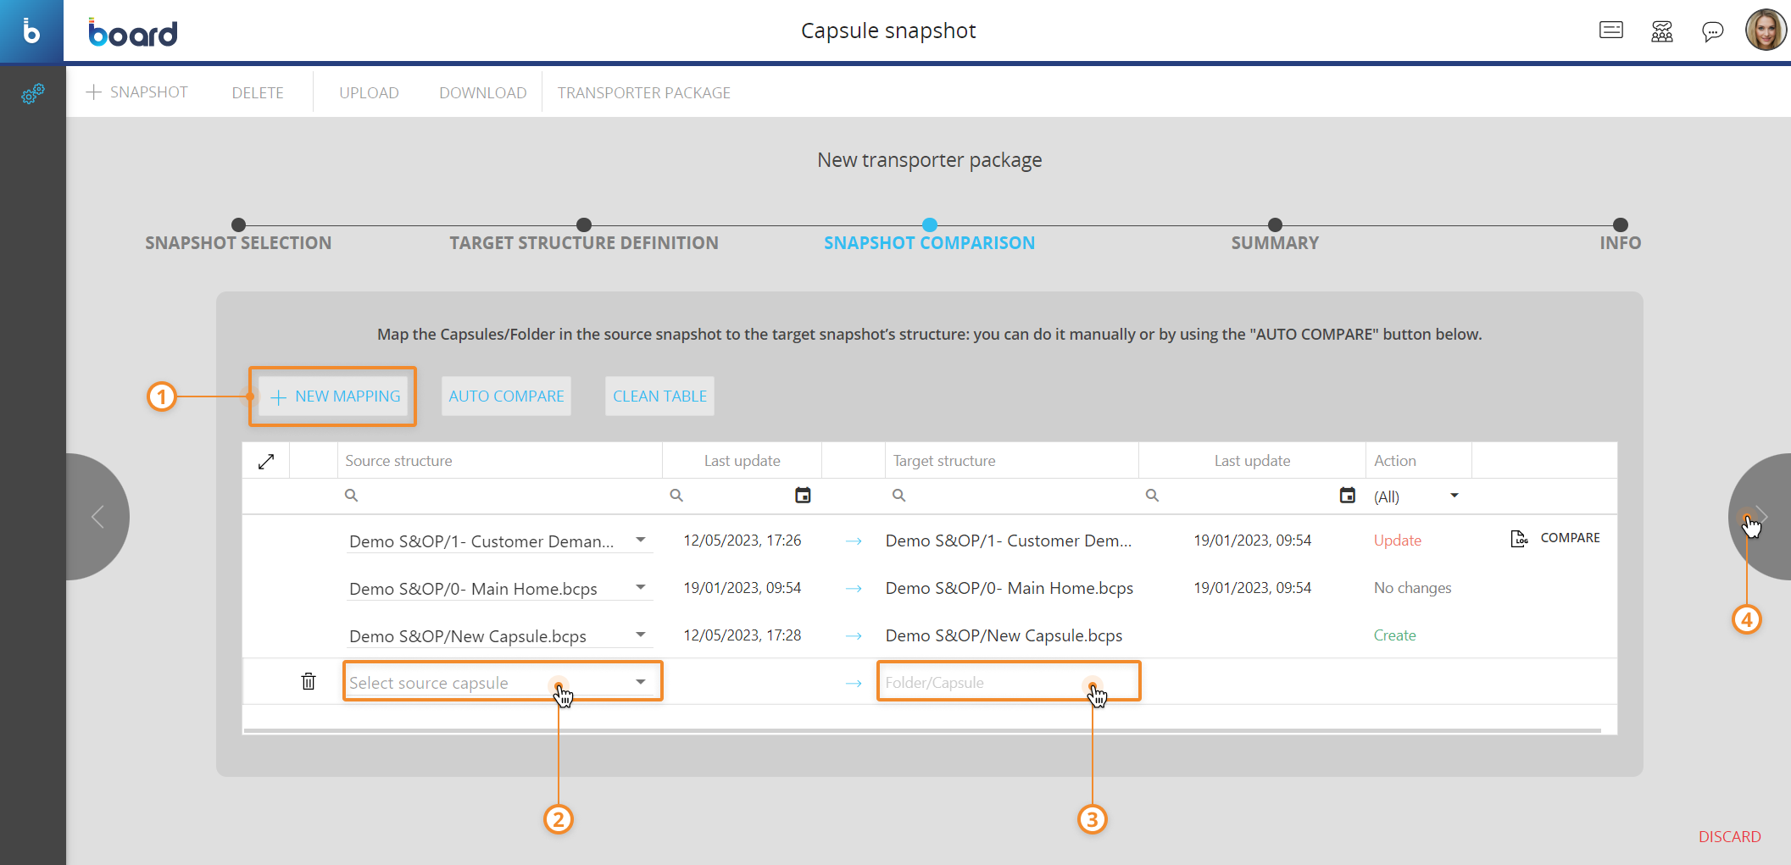Click the Create action text

[1394, 635]
